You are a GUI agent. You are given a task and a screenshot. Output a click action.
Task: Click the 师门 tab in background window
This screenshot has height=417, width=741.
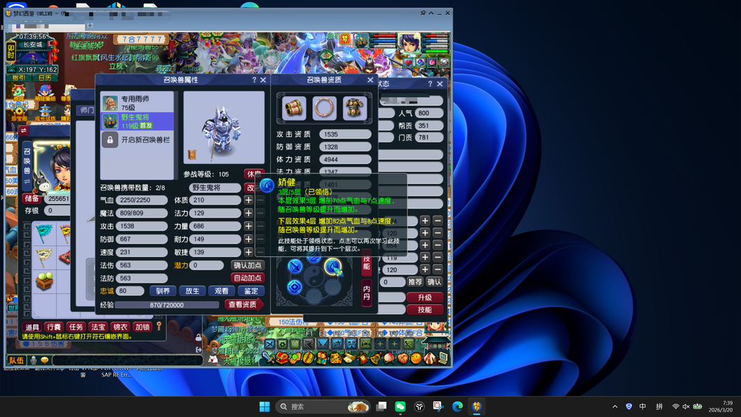87,111
